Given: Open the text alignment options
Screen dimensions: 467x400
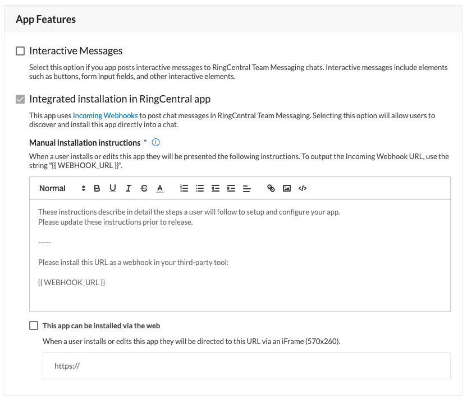Looking at the screenshot, I should 246,188.
